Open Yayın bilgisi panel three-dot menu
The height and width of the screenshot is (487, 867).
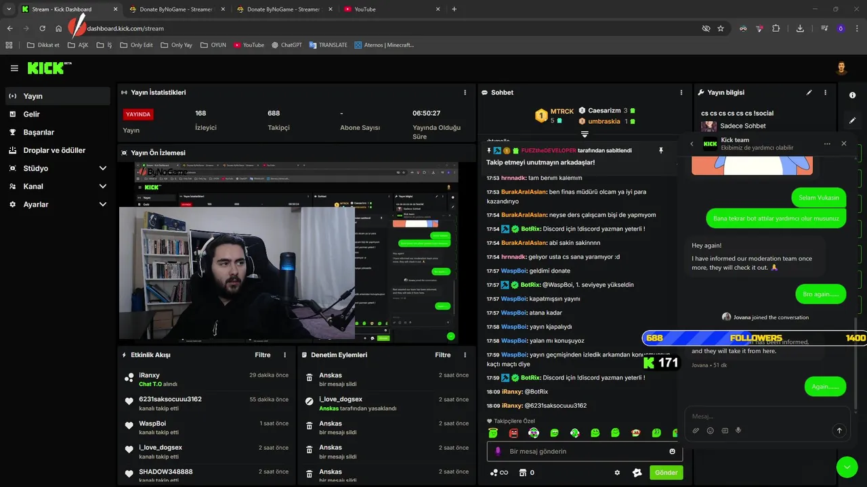[825, 93]
